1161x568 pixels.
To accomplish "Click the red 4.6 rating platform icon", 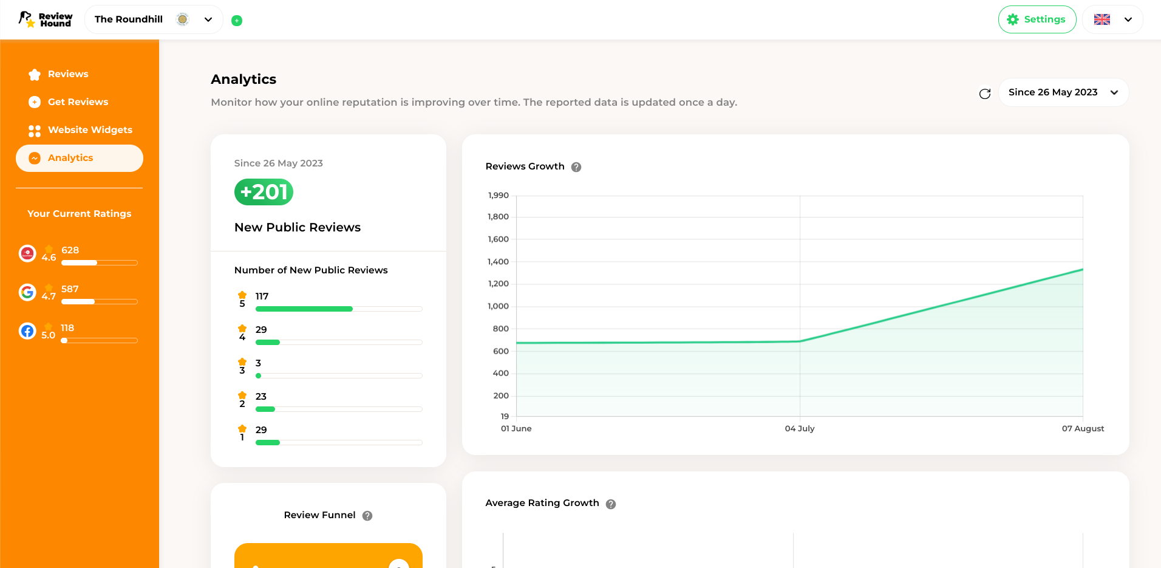I will pos(27,253).
